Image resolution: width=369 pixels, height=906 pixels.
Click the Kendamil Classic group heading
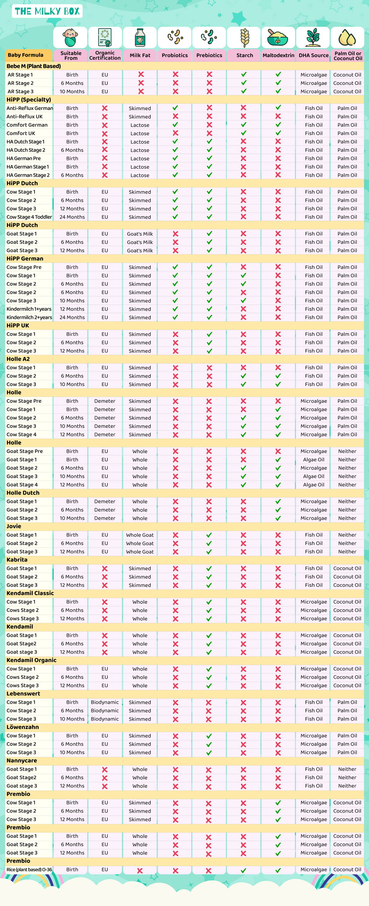click(30, 593)
